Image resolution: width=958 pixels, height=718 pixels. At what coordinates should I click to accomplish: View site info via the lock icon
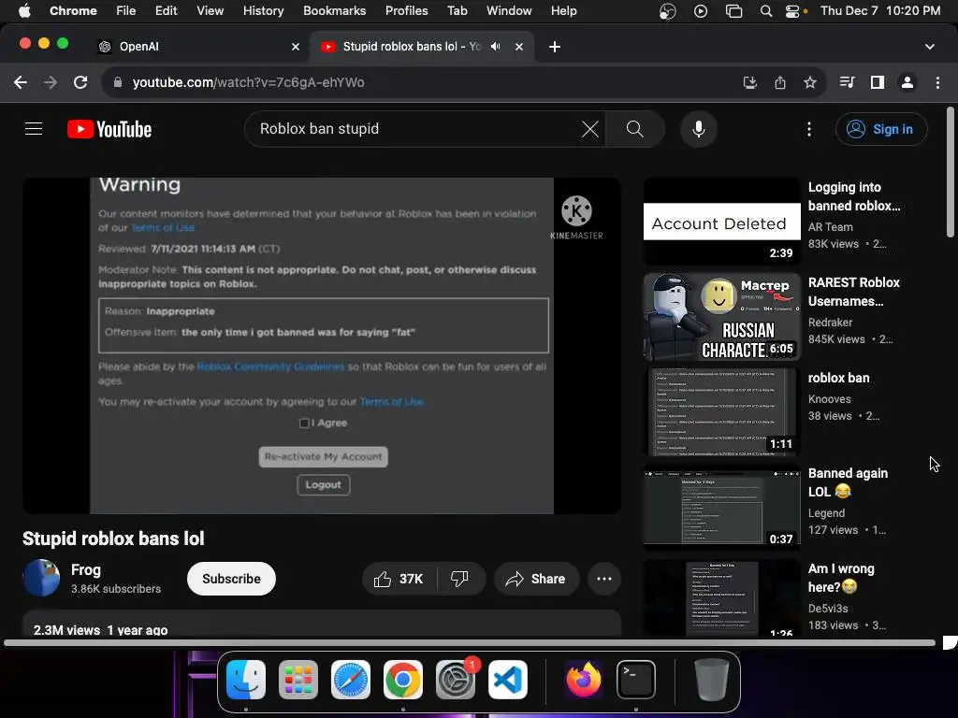(118, 82)
